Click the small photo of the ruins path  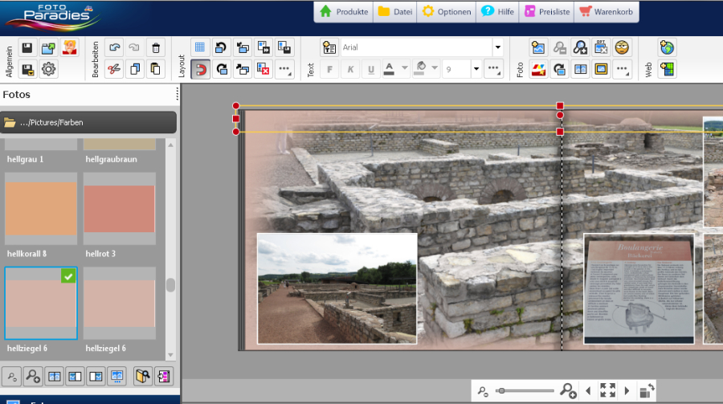pyautogui.click(x=337, y=288)
